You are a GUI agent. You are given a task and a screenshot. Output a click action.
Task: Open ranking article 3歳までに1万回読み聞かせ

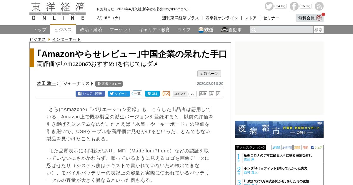click(277, 181)
